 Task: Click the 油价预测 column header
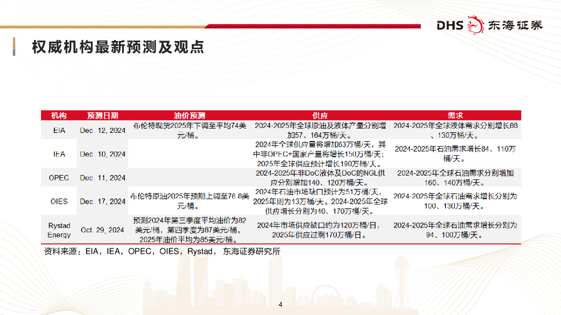(x=190, y=115)
